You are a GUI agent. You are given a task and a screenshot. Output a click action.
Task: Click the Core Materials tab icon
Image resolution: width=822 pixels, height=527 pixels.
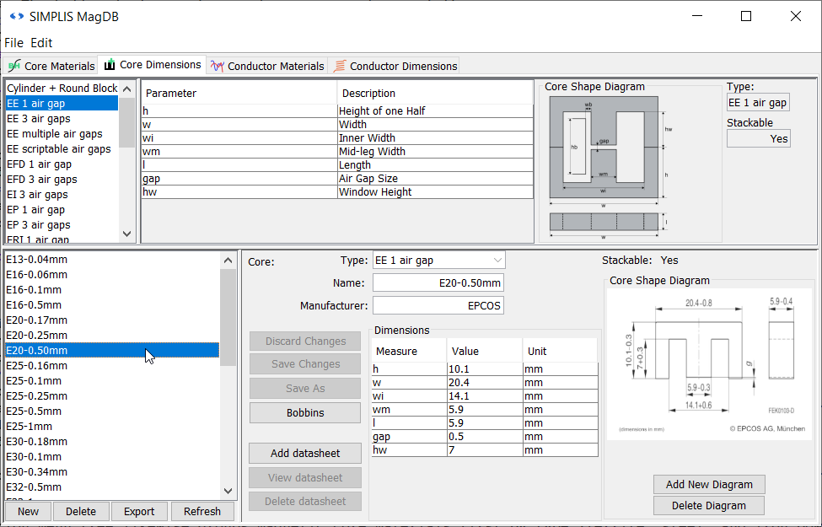[x=14, y=66]
